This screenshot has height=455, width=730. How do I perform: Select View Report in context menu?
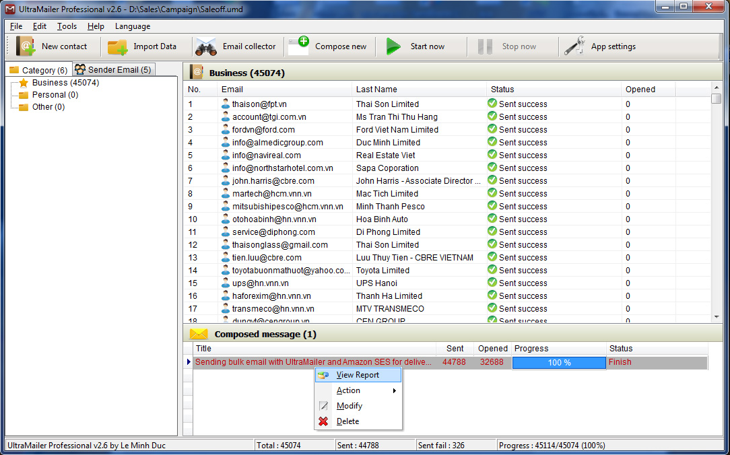tap(358, 375)
